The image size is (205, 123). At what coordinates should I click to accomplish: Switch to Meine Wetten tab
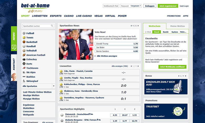pyautogui.click(x=177, y=26)
